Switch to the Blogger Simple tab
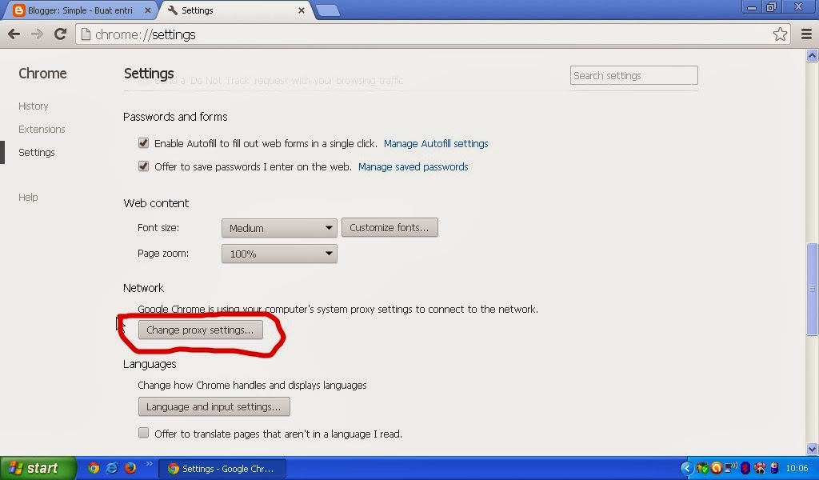This screenshot has width=819, height=480. coord(81,10)
